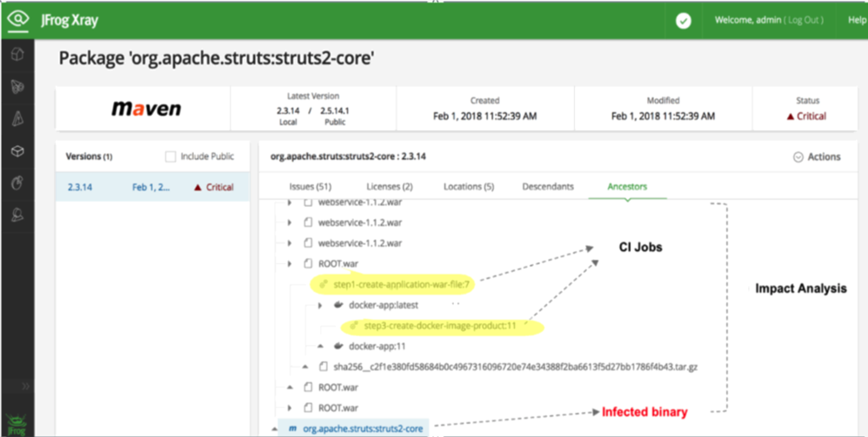Viewport: 868px width, 437px height.
Task: Collapse the sha256 tar.gz node
Action: (305, 367)
